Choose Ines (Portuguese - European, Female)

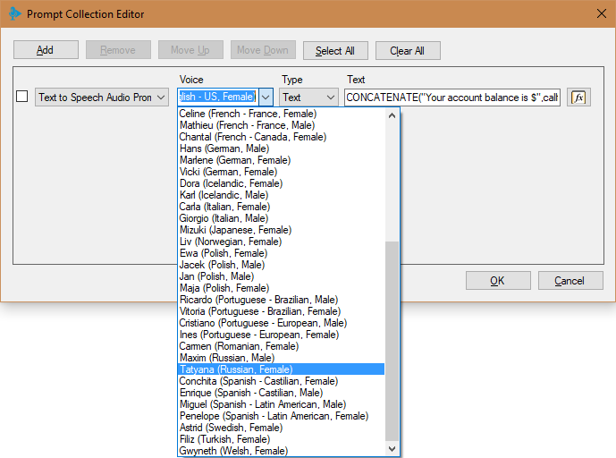[282, 335]
